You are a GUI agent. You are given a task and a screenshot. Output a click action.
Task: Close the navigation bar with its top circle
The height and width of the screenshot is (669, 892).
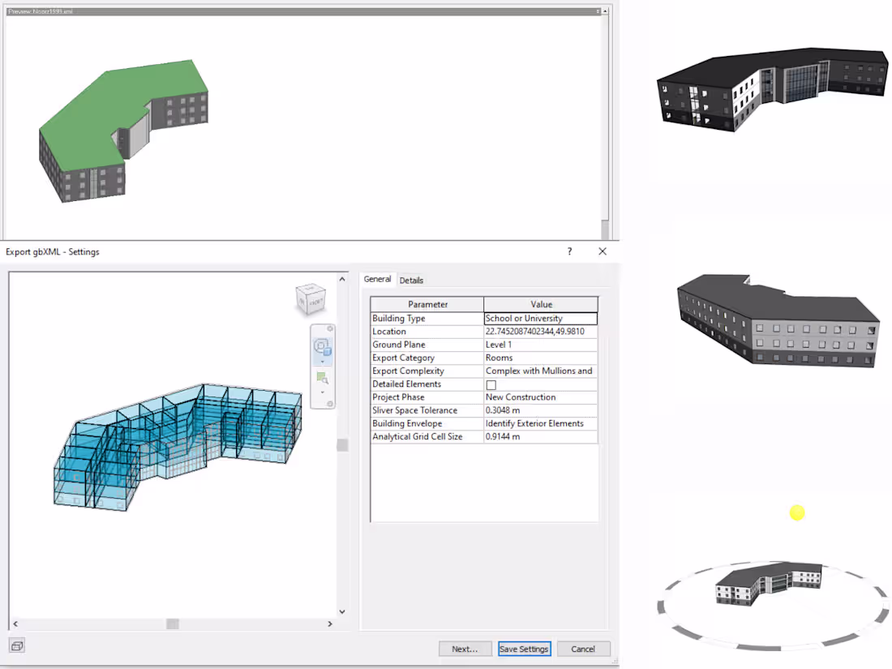click(x=330, y=328)
